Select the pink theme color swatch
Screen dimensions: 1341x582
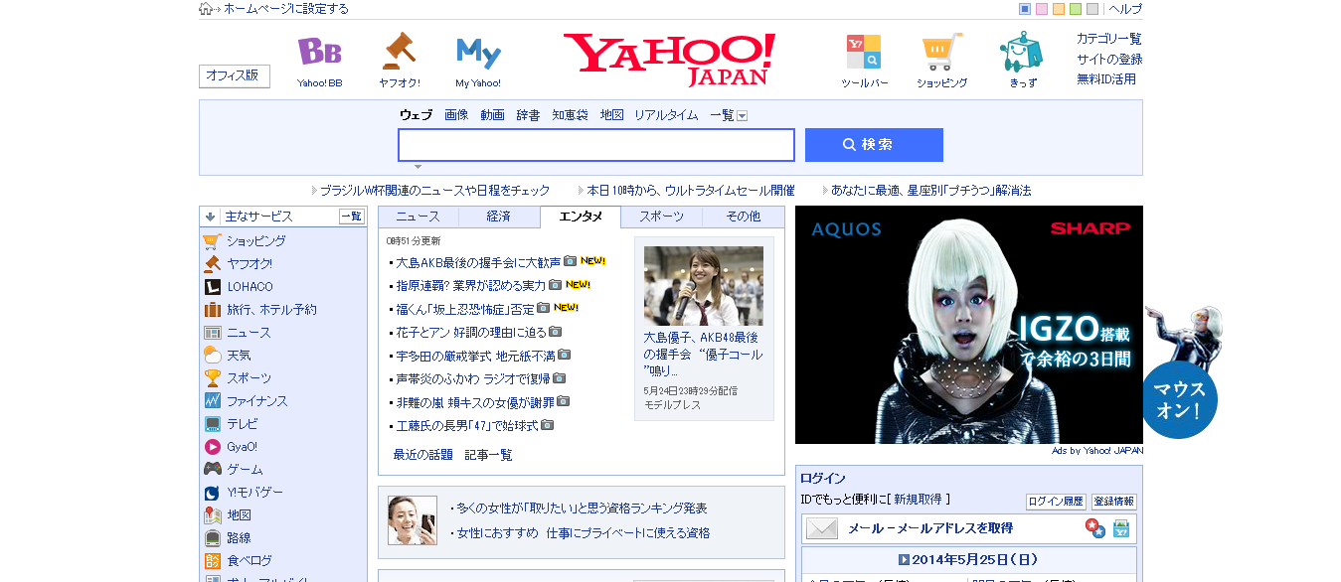[x=1042, y=9]
